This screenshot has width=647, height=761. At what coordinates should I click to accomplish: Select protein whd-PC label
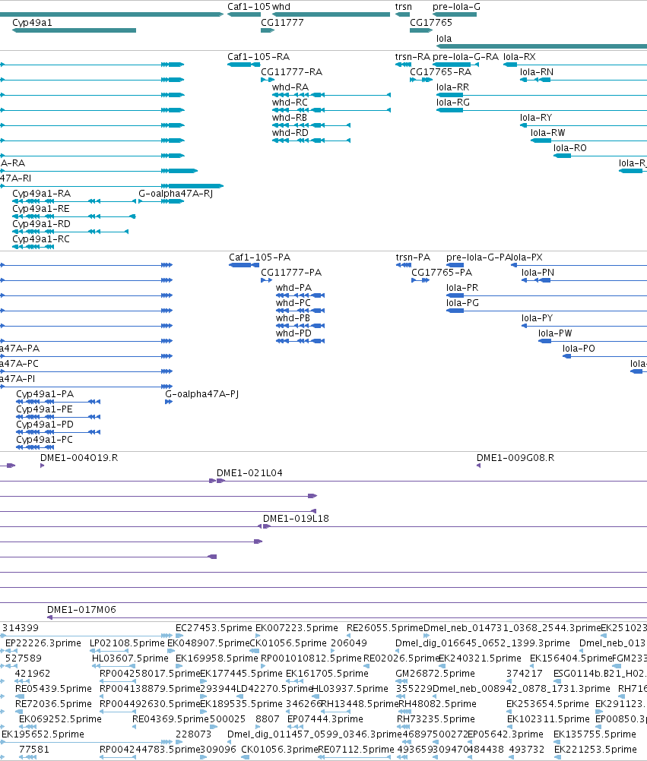pos(293,303)
